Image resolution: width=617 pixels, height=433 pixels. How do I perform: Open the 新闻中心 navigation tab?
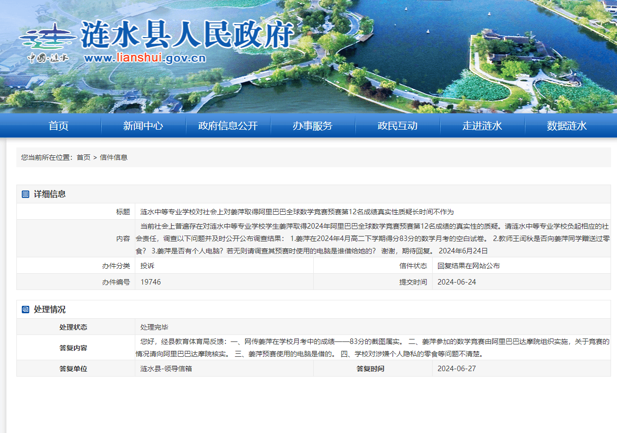point(143,126)
